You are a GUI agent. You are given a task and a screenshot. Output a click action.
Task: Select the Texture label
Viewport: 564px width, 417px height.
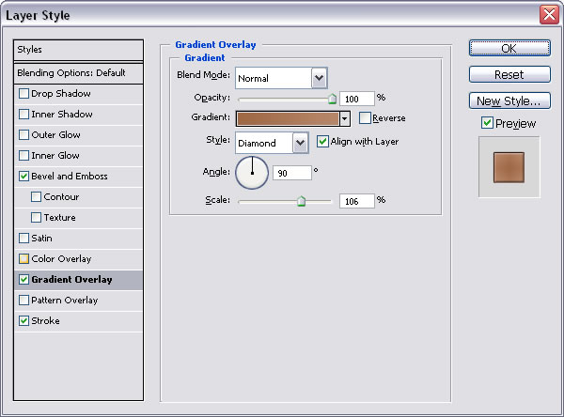60,218
